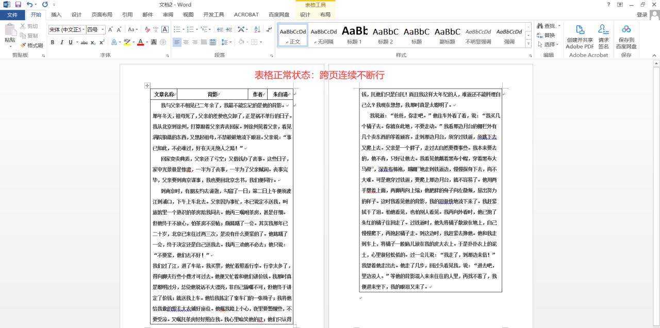660x328 pixels.
Task: Save the document using quick access icon
Action: [x=18, y=5]
